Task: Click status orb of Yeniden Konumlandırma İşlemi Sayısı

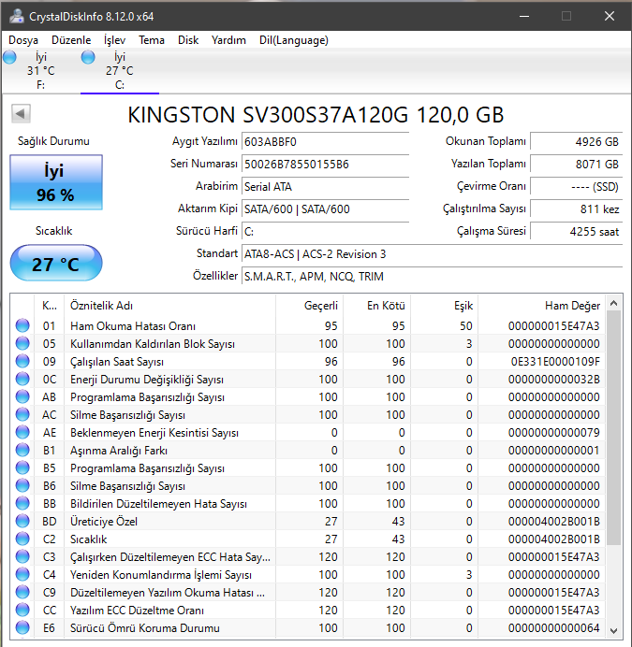Action: 22,574
